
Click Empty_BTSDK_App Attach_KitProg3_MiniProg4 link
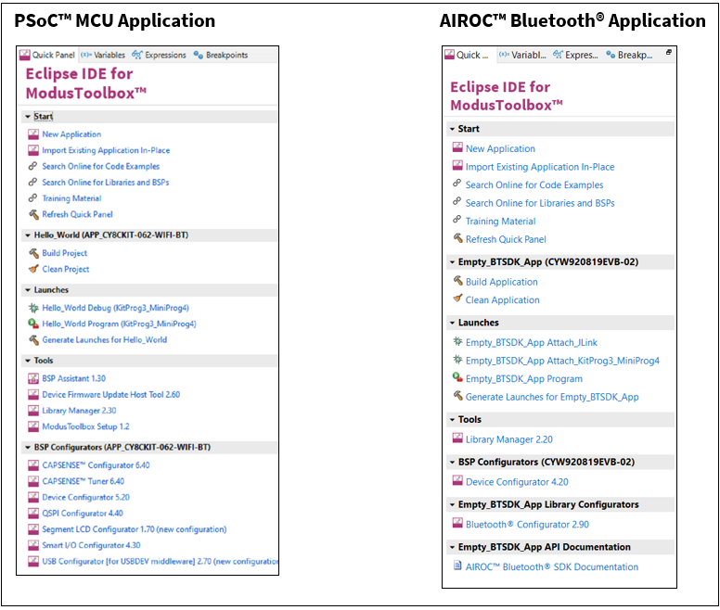[562, 361]
